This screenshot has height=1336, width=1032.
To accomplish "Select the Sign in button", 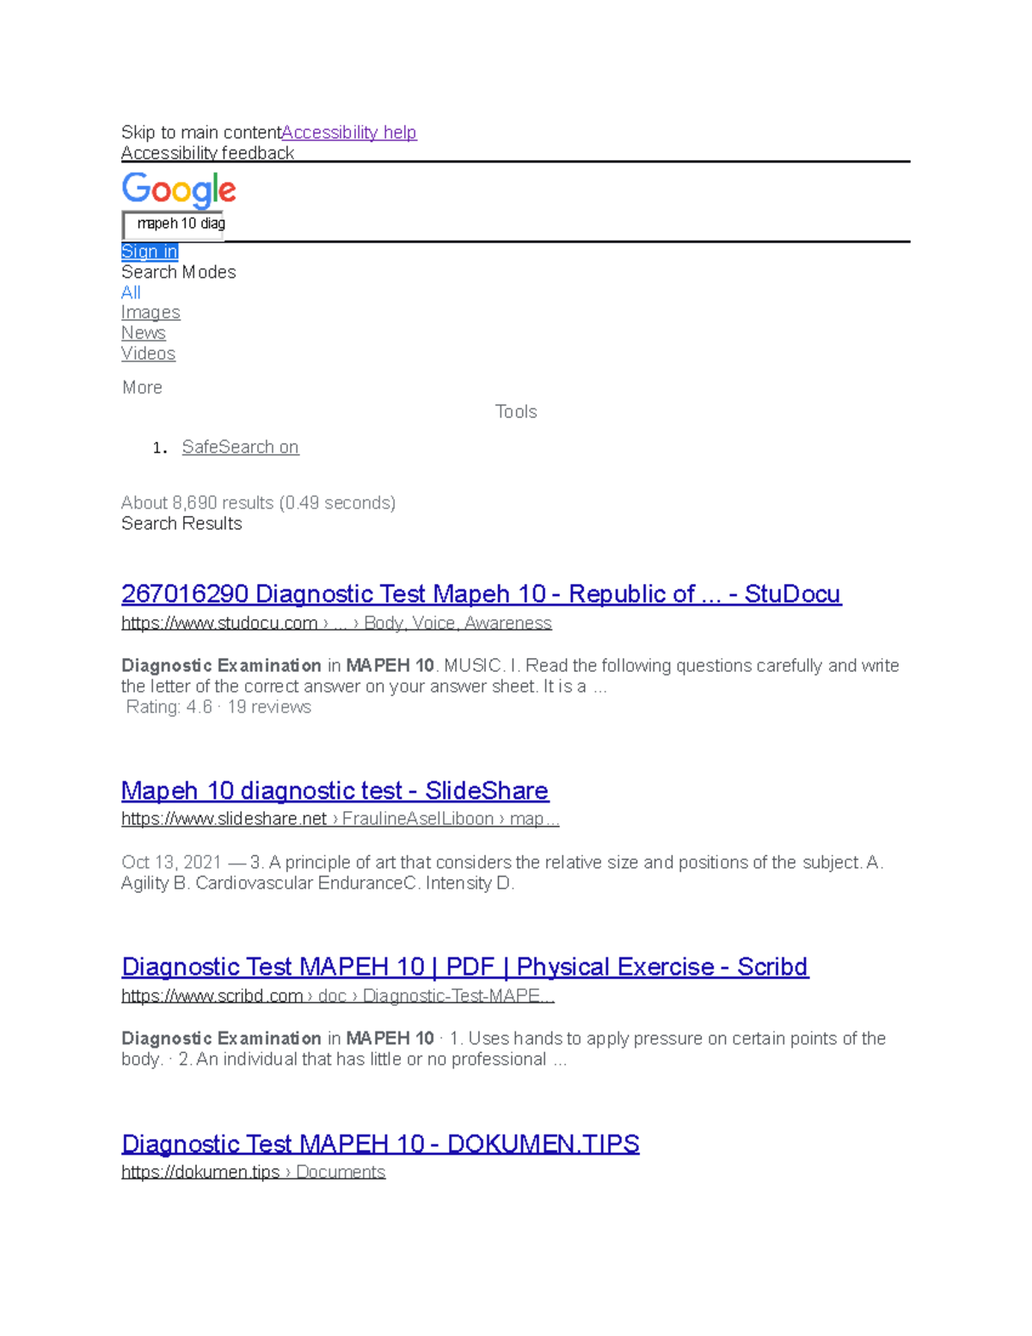I will point(149,251).
